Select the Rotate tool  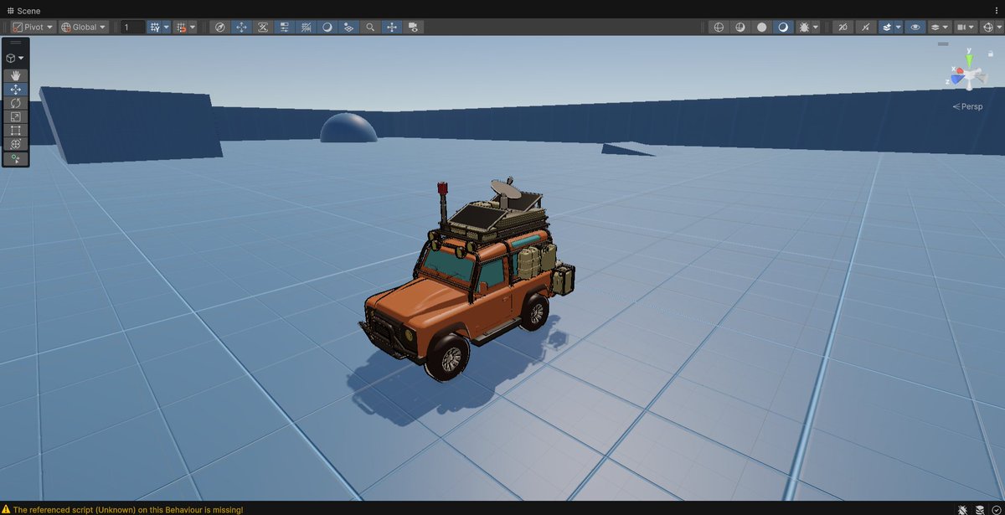click(x=16, y=103)
